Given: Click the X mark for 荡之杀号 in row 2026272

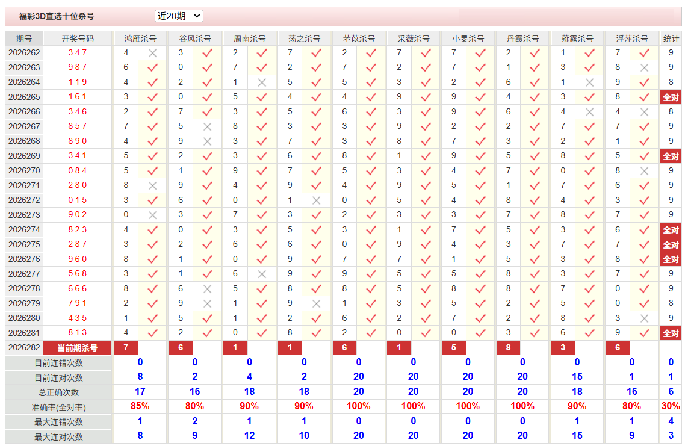Looking at the screenshot, I should [316, 200].
